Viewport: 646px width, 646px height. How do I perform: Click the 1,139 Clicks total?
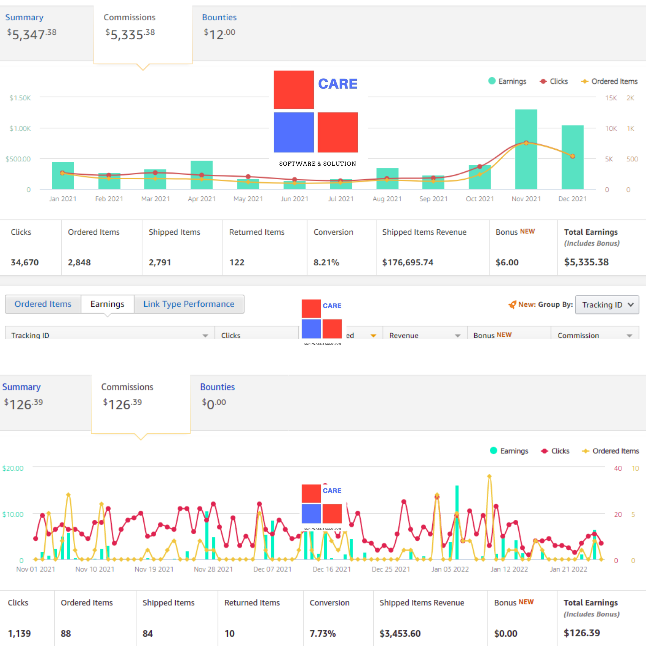(x=19, y=634)
